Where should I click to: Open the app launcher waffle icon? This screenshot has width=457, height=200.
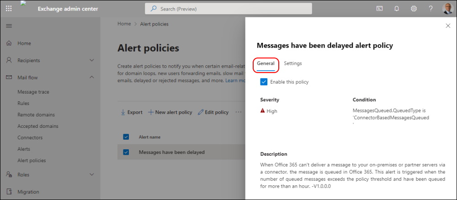tap(9, 9)
